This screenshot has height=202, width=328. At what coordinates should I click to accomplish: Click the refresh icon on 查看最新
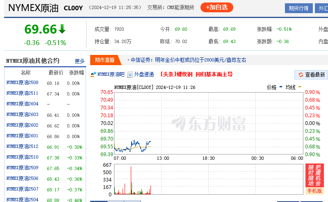point(301,75)
